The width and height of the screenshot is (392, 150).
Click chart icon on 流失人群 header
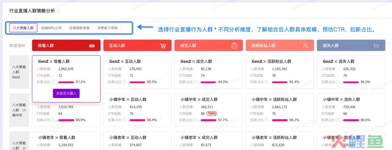(x=376, y=45)
